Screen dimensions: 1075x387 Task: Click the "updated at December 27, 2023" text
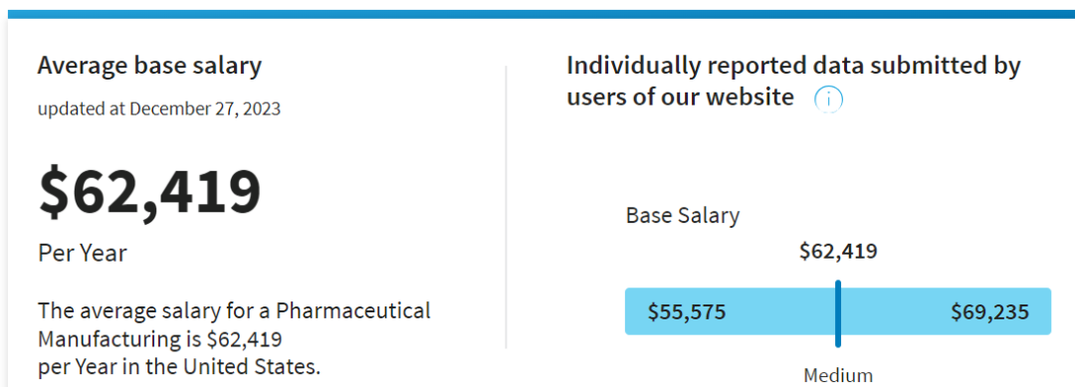[159, 108]
